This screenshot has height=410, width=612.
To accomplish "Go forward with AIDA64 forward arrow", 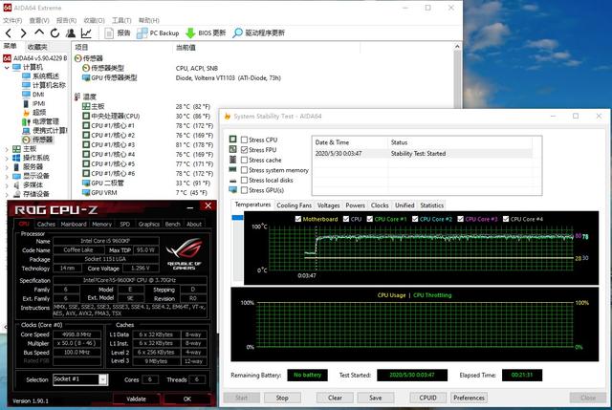I will (23, 33).
